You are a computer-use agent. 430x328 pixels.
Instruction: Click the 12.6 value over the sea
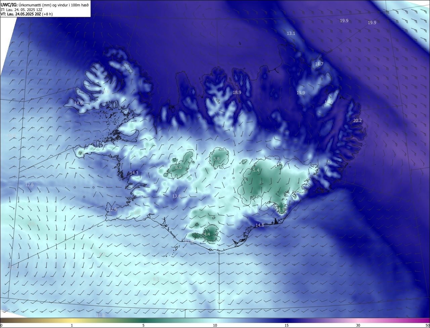pyautogui.click(x=29, y=185)
